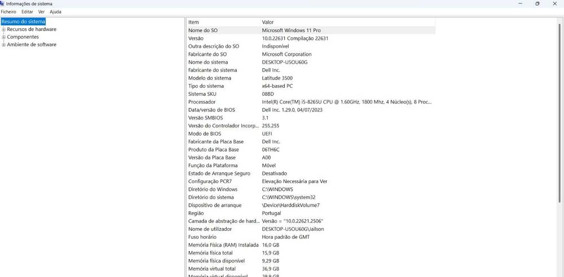Select value Microsoft Corporation
Screen dimensions: 564x277
(x=287, y=54)
